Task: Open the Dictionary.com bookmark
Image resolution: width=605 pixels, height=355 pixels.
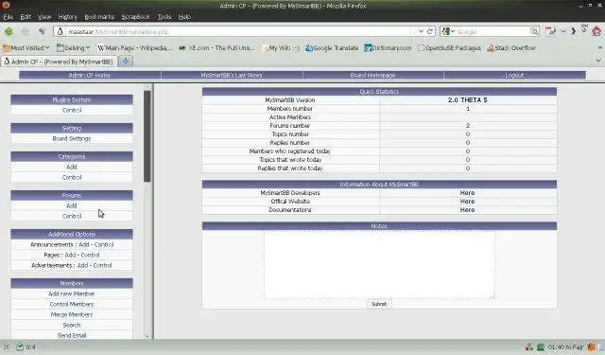Action: pos(388,48)
